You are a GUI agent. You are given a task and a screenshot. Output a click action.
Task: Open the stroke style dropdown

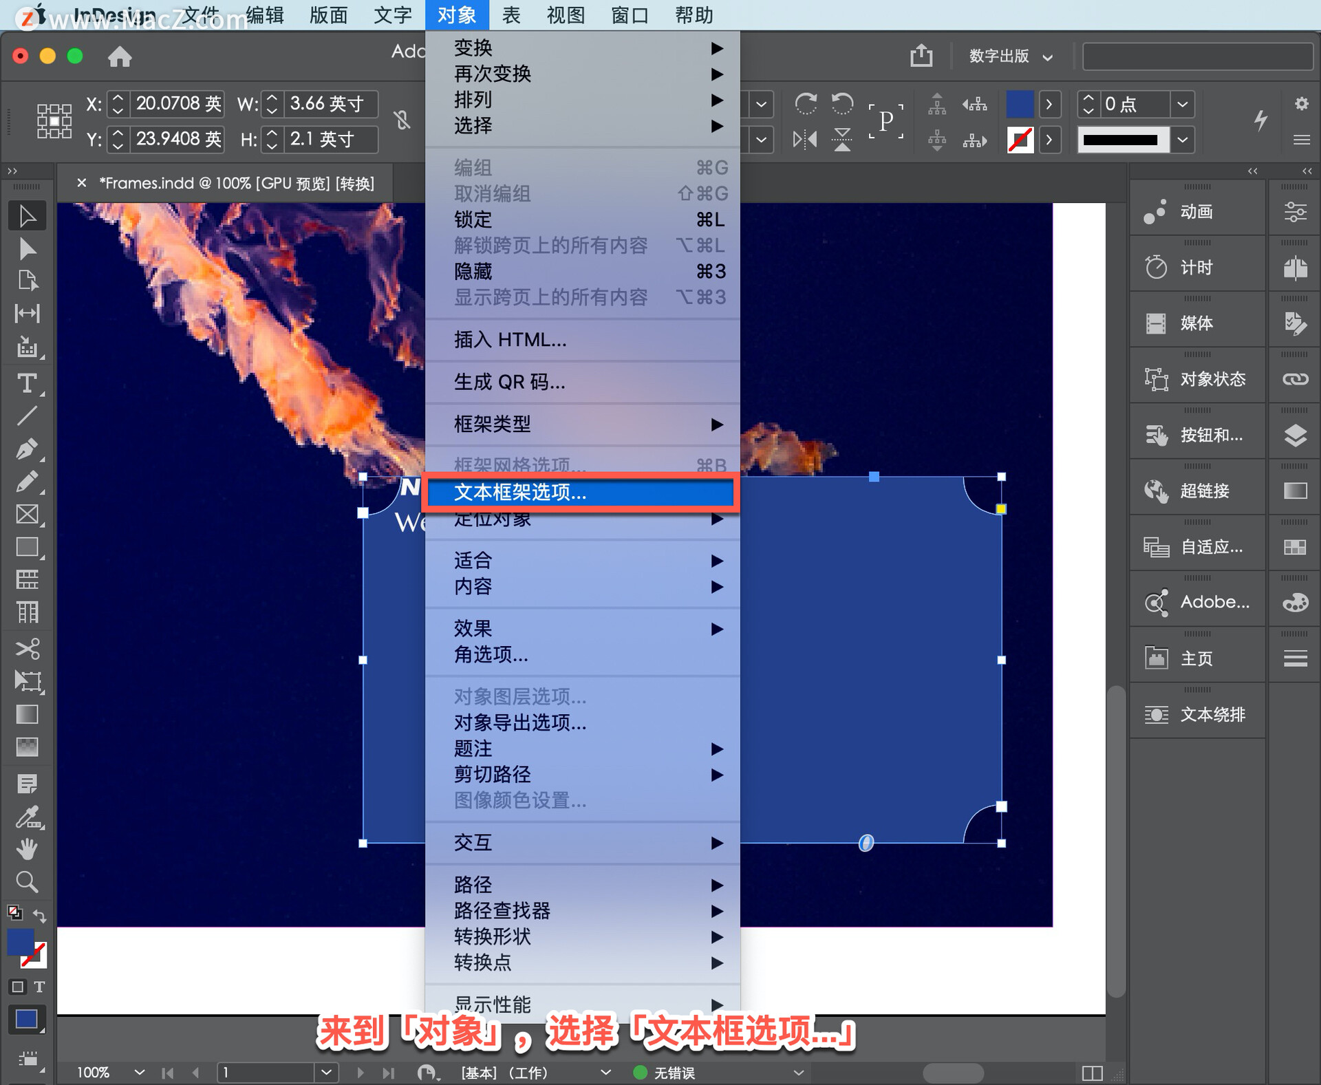(x=1182, y=140)
